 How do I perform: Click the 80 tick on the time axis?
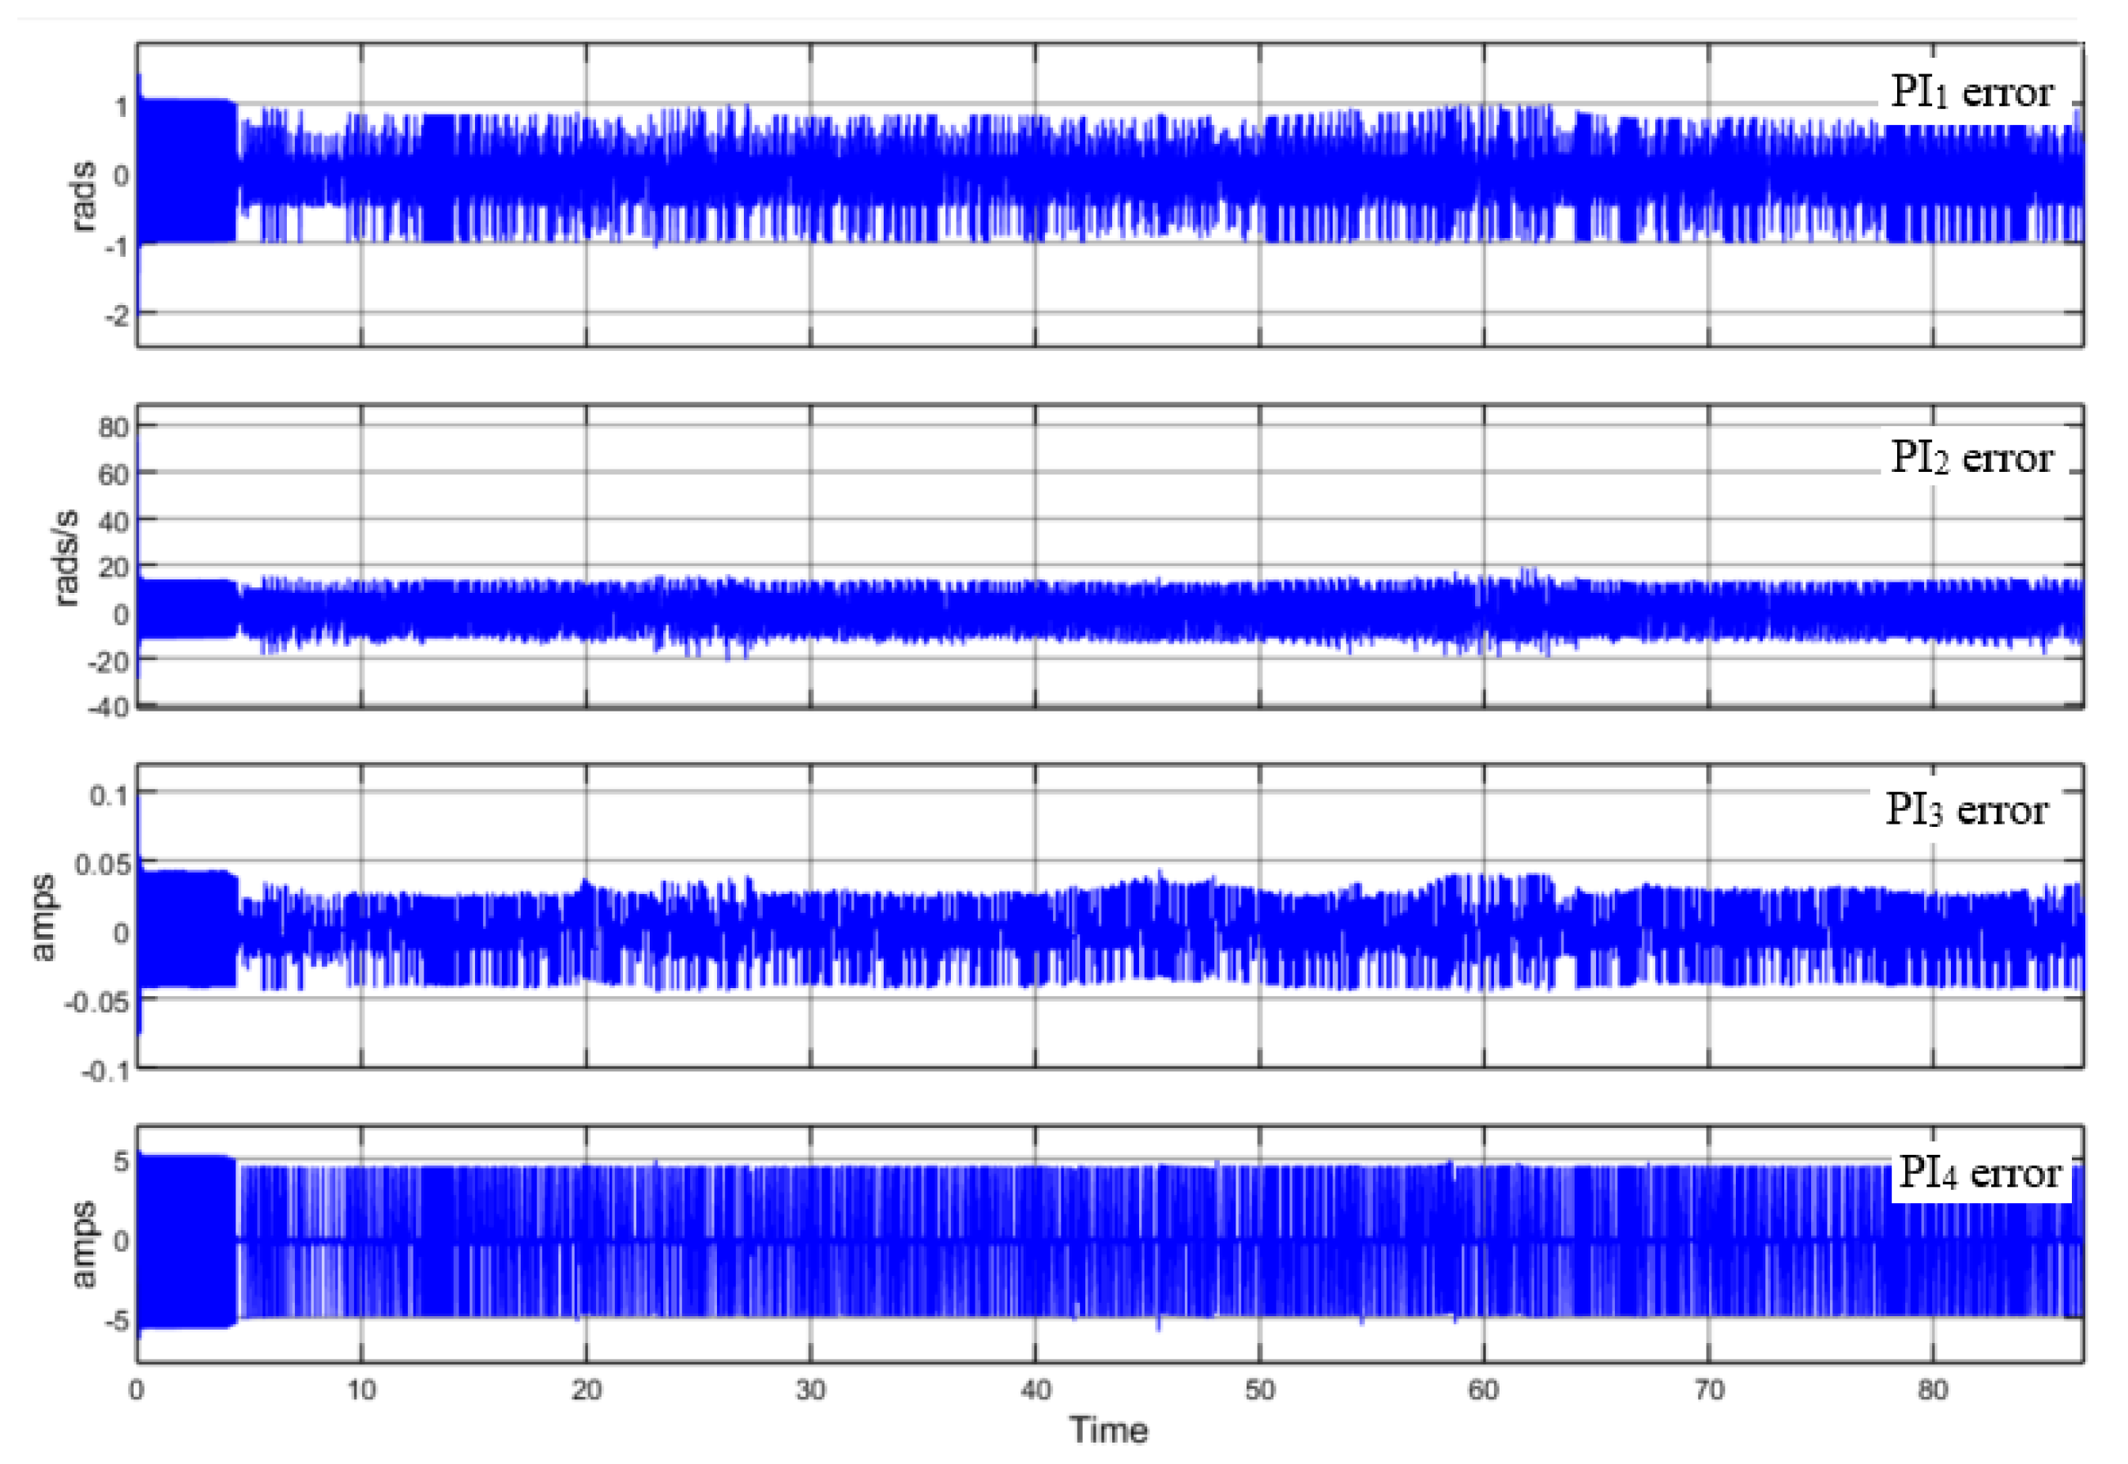coord(1932,1390)
